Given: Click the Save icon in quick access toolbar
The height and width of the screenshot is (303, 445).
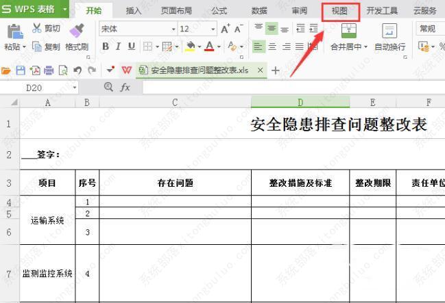Looking at the screenshot, I should [x=21, y=70].
